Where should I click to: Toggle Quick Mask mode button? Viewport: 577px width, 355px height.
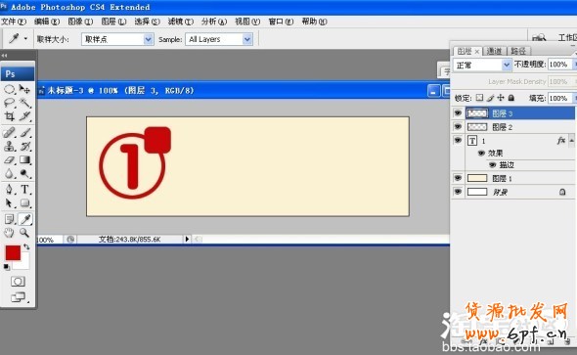point(18,282)
